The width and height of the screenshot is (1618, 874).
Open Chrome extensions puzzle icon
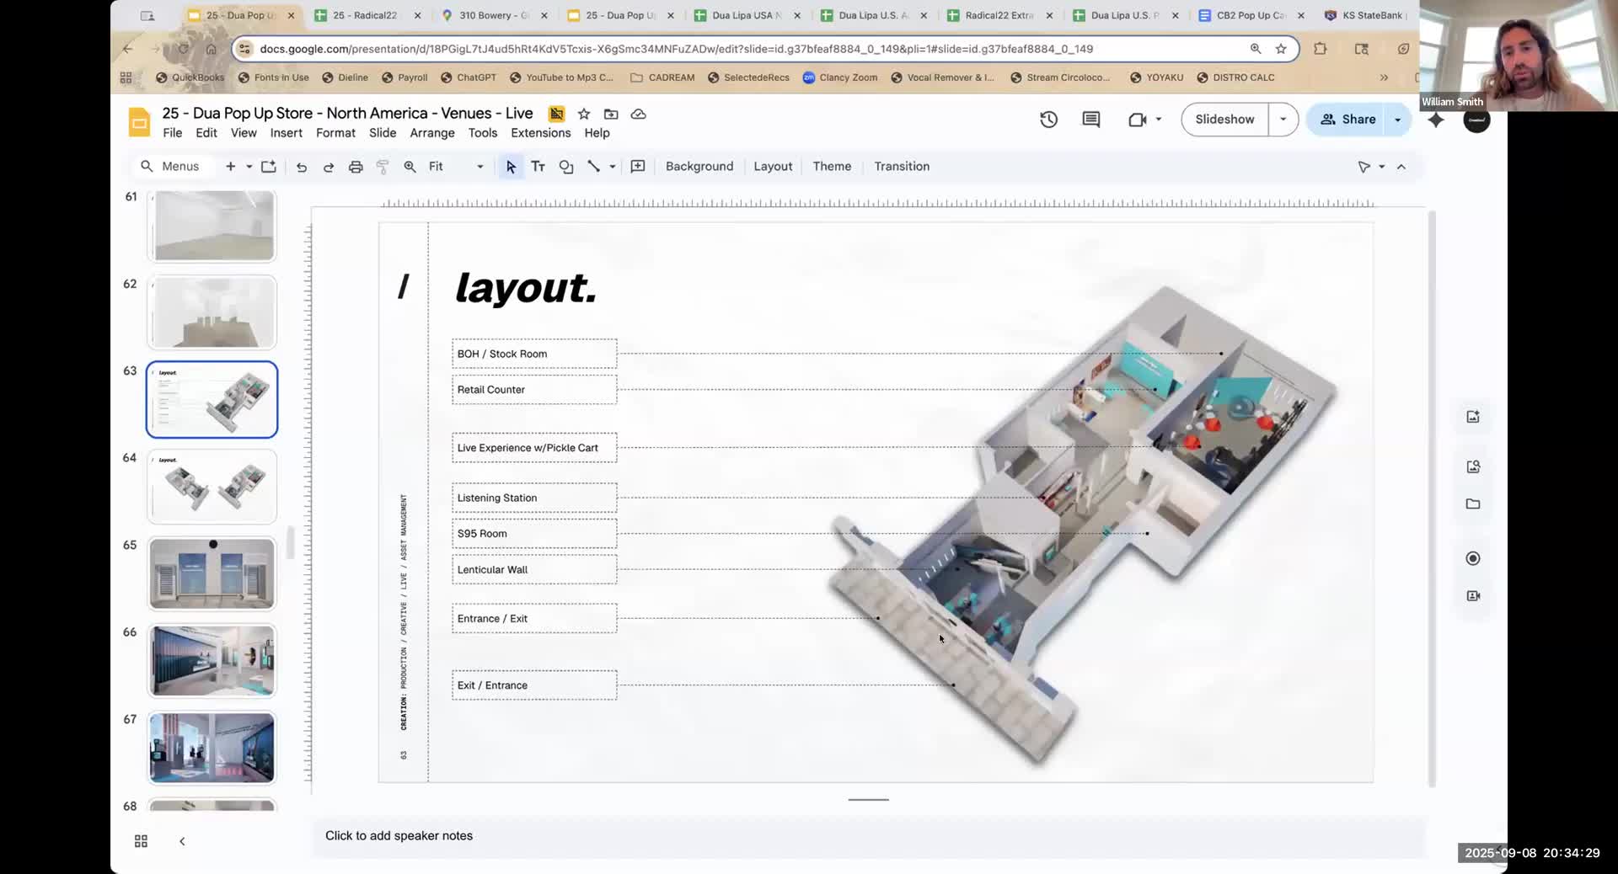click(1321, 49)
